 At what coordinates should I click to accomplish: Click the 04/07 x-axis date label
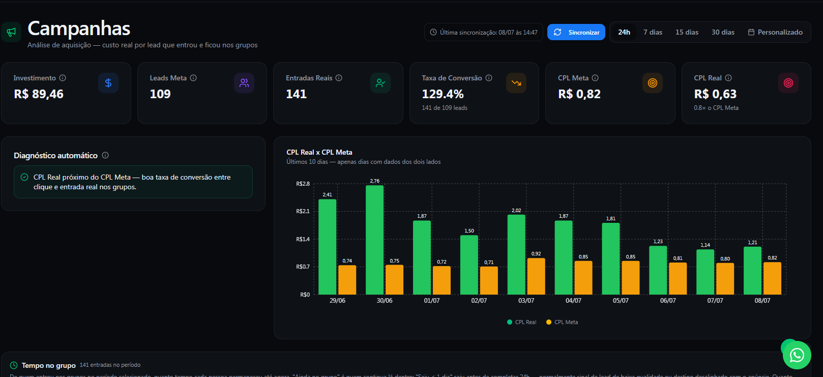[573, 301]
